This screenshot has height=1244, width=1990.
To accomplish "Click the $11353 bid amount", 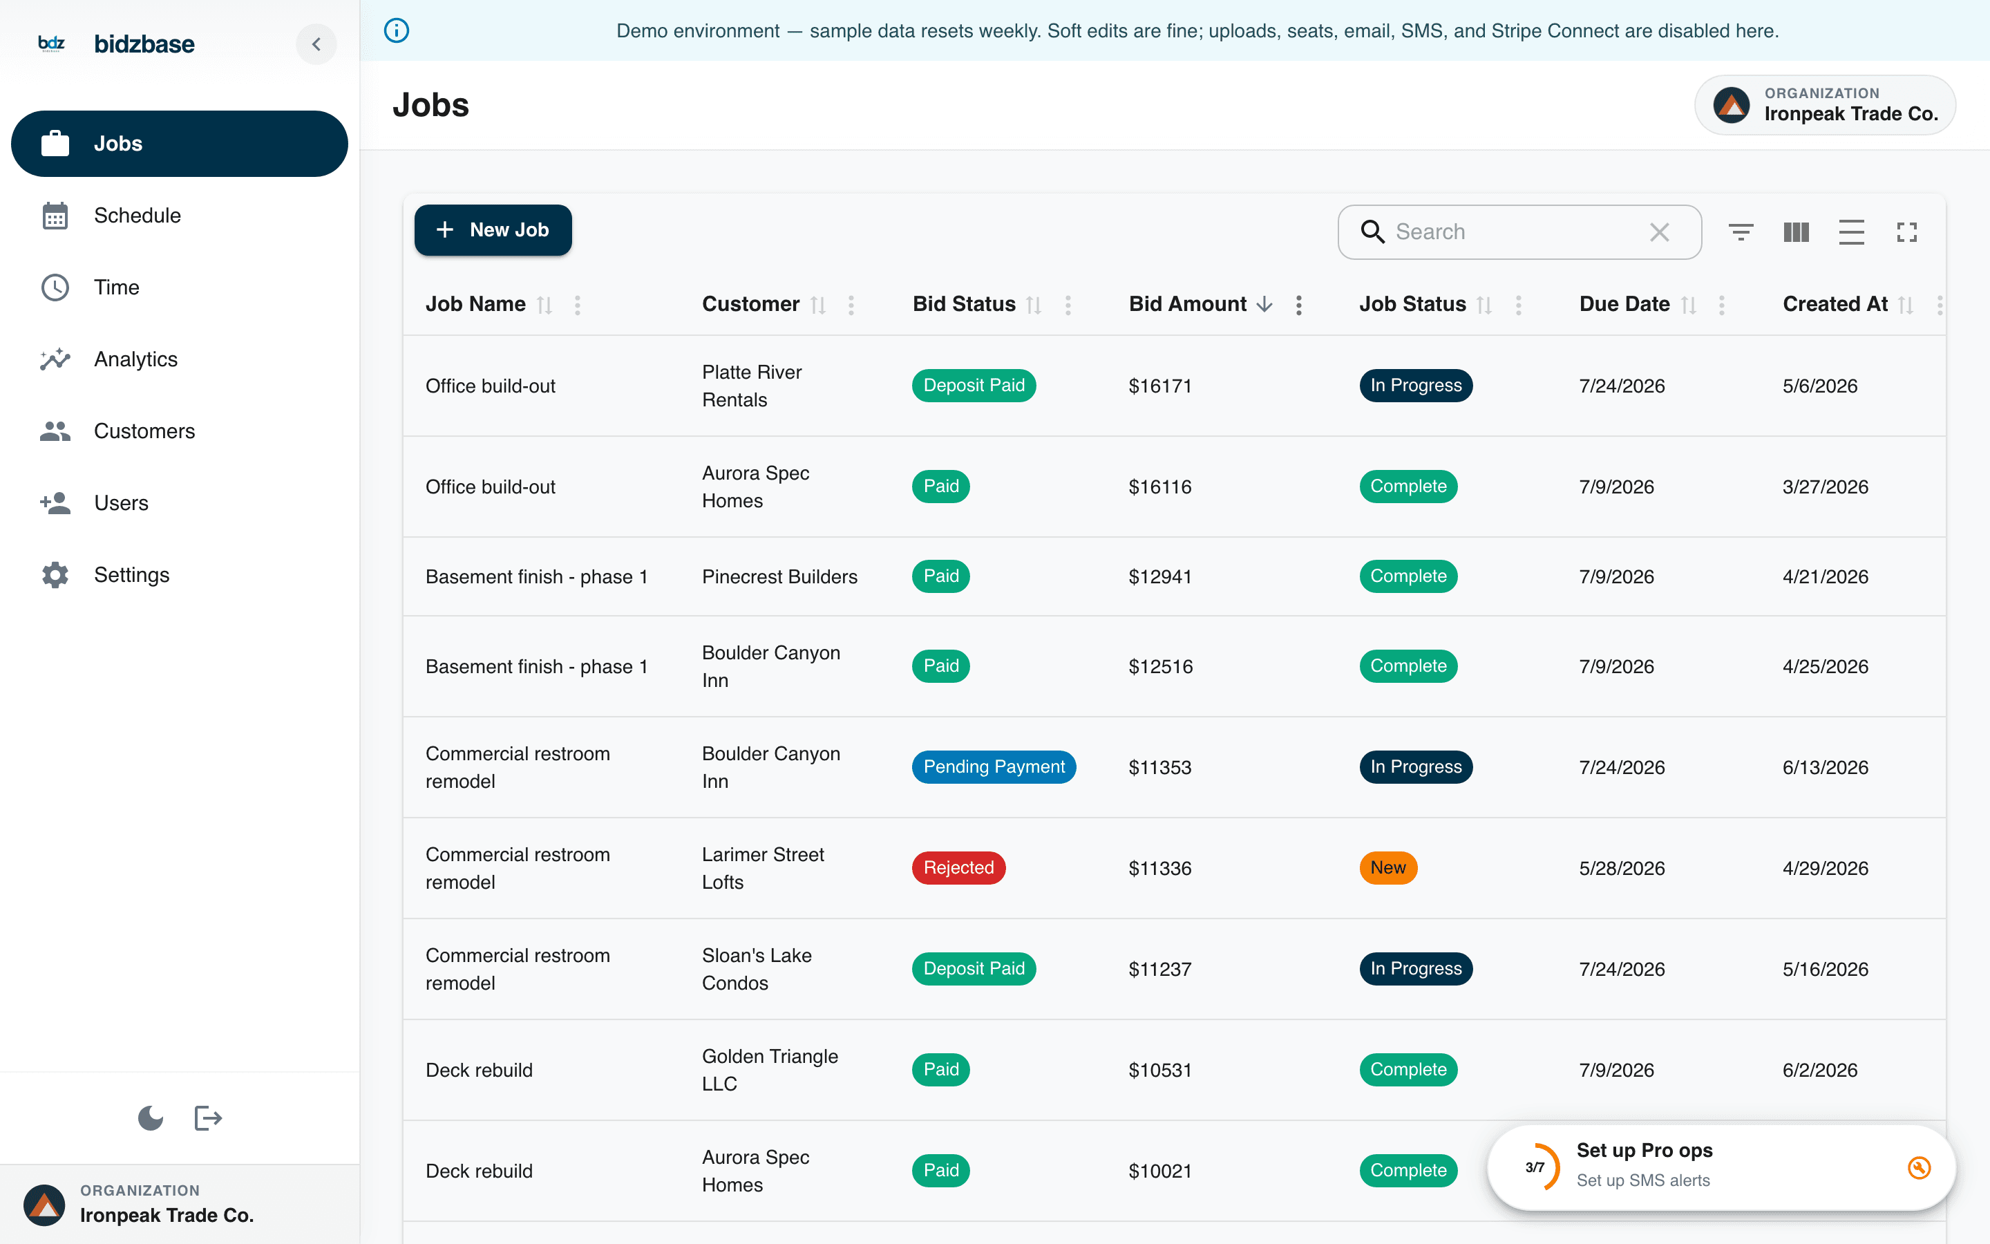I will 1159,768.
